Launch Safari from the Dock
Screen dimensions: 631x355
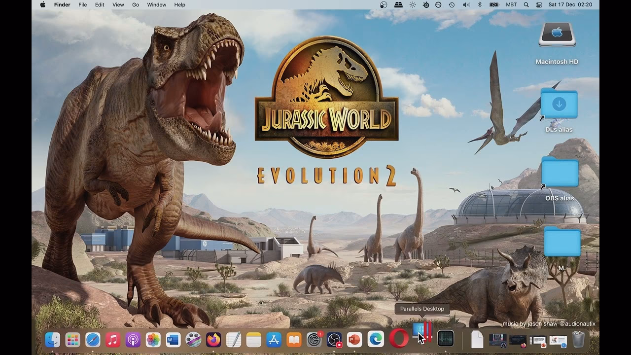93,339
